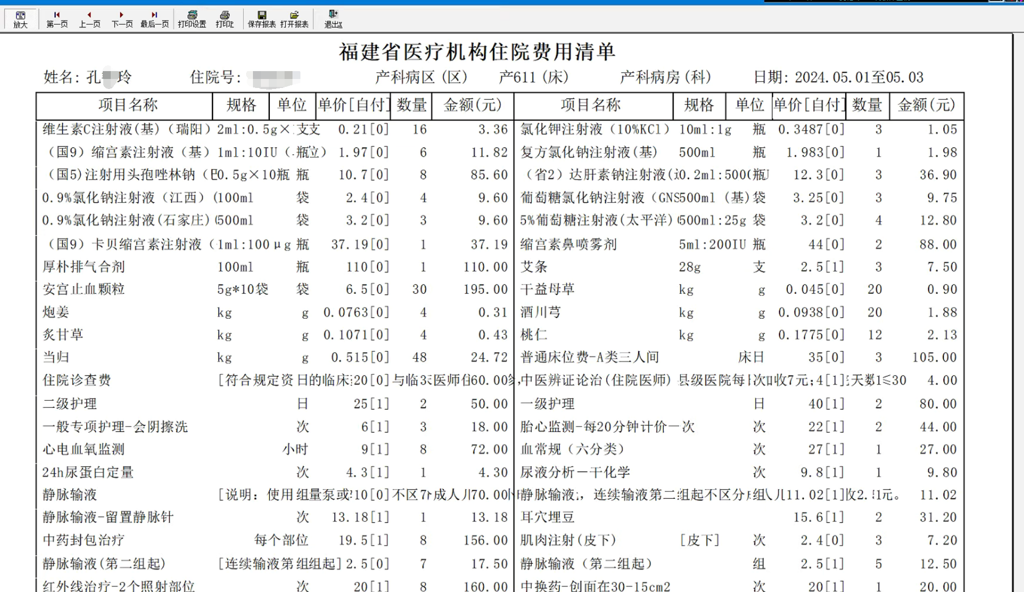Screen dimensions: 1024x592
Task: Click the 耳穴埋豆 item row
Action: click(547, 517)
